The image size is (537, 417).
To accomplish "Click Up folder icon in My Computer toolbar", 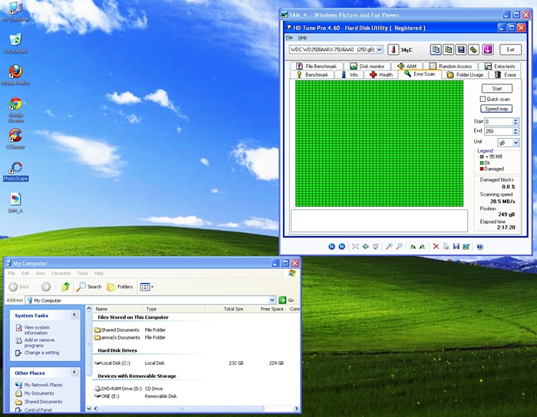I will [66, 287].
